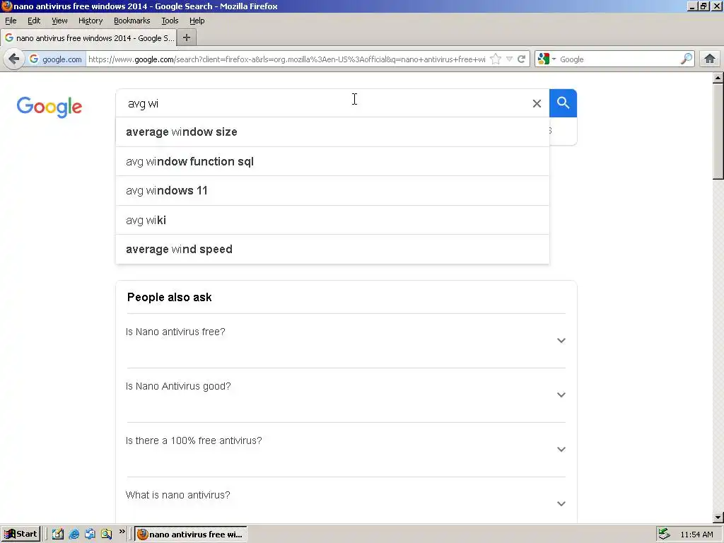Select the nano antivirus Google Search tab
This screenshot has height=543, width=724.
tap(88, 38)
